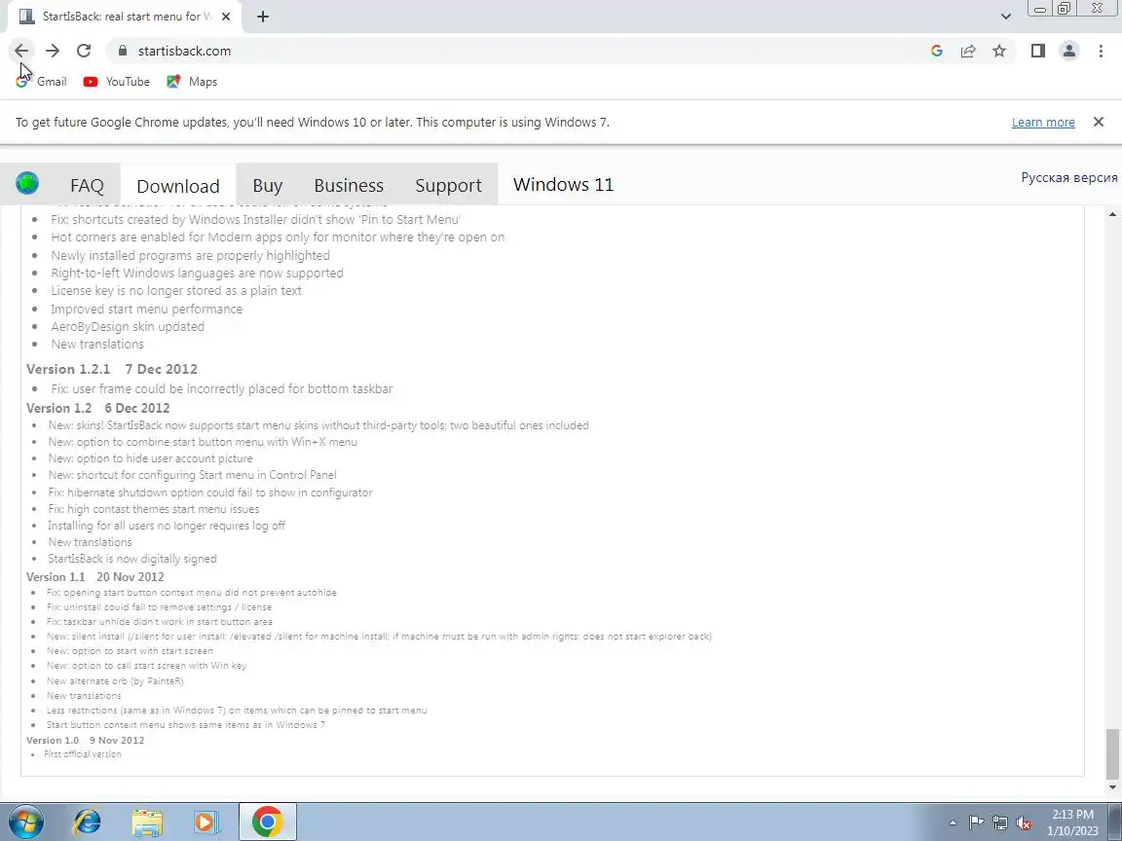This screenshot has height=841, width=1122.
Task: Go back using browser back arrow
Action: click(x=21, y=51)
